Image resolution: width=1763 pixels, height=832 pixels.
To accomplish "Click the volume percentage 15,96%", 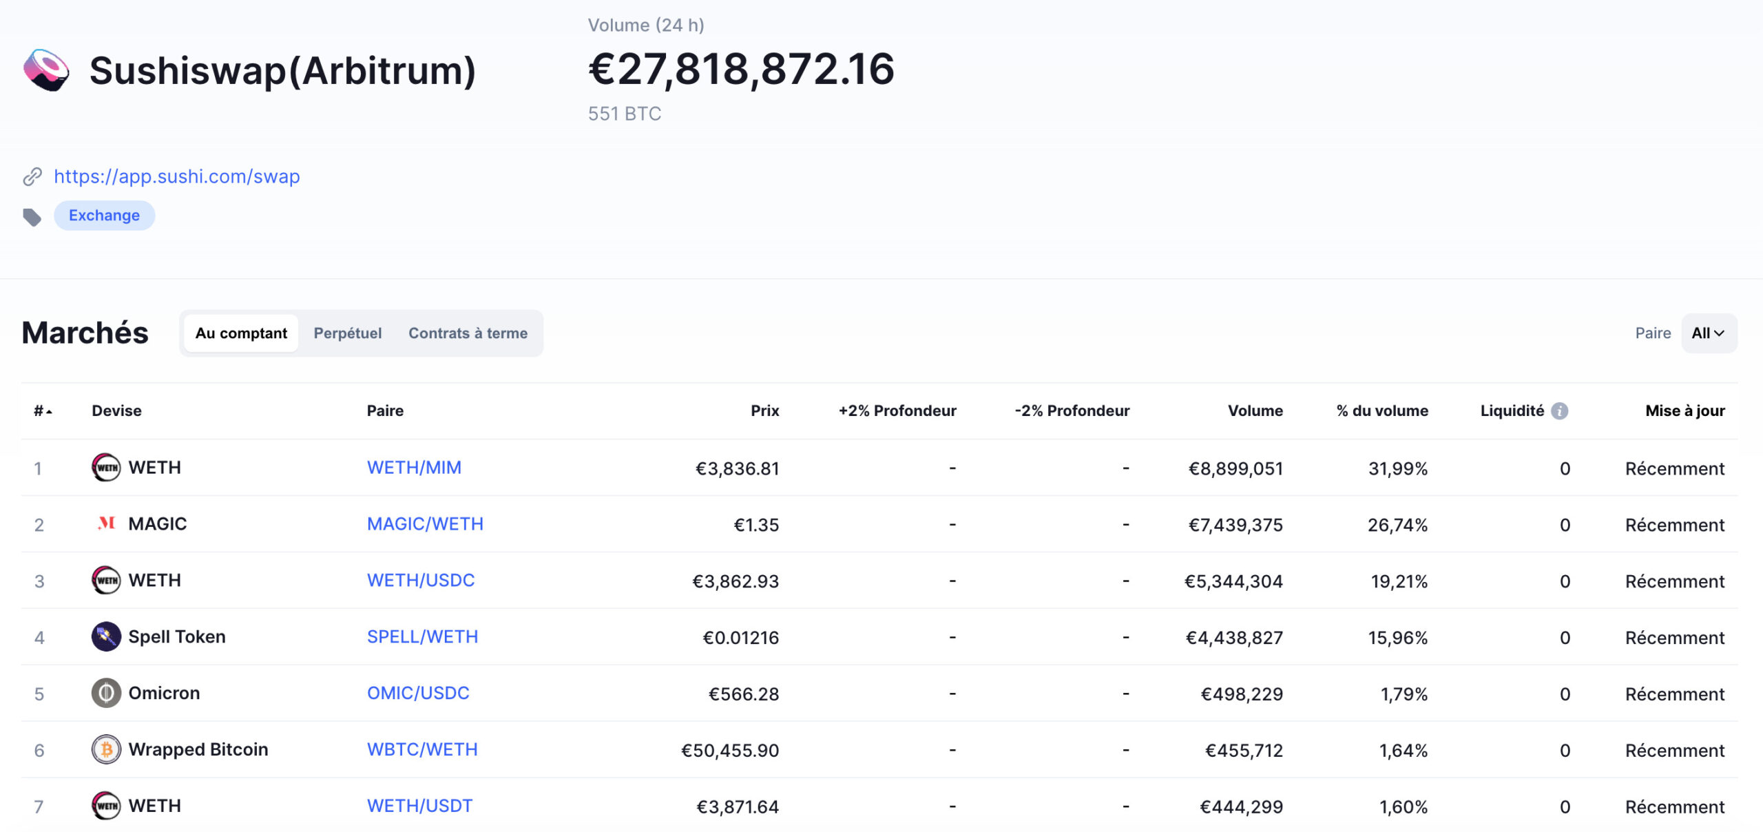I will [1398, 638].
